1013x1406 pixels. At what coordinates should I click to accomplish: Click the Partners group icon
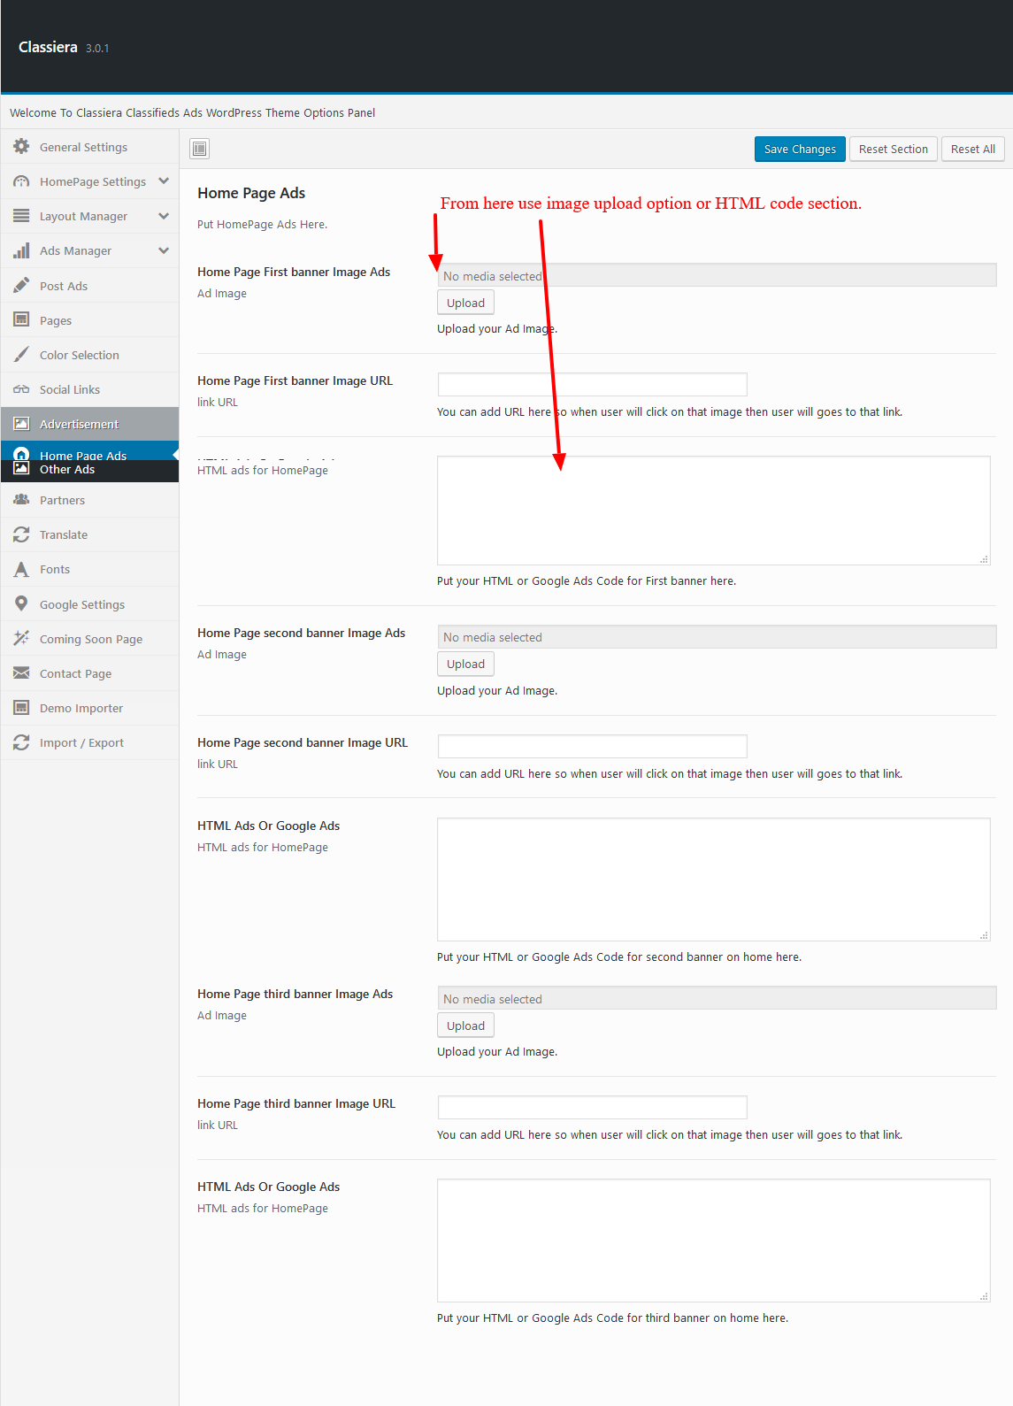21,500
